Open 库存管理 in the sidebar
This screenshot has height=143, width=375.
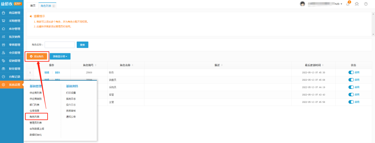(14, 29)
